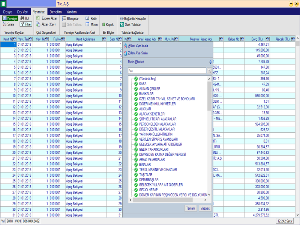Click the Bul binoculars tool
This screenshot has width=300, height=225.
click(x=25, y=18)
